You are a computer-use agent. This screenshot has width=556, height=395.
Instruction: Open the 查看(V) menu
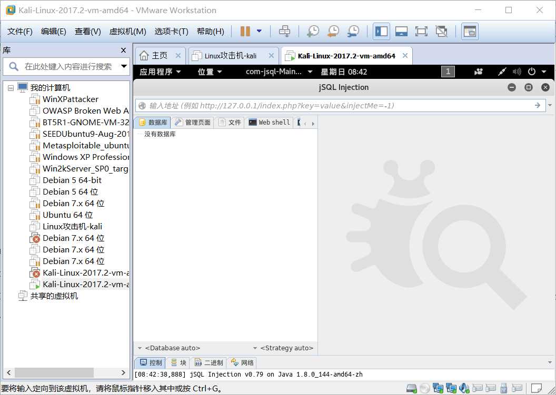point(87,32)
